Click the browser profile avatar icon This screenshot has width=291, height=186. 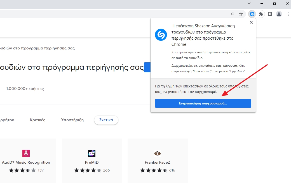point(279,14)
